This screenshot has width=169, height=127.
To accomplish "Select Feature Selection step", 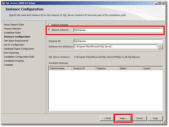I will [13, 29].
